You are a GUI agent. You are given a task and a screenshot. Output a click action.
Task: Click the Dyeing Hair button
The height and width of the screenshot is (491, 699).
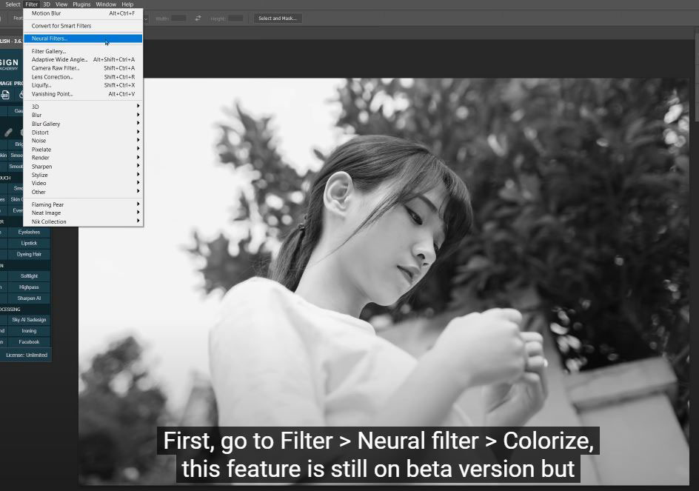click(29, 254)
